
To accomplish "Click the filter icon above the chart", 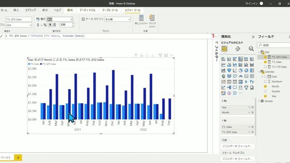I will click(x=160, y=55).
